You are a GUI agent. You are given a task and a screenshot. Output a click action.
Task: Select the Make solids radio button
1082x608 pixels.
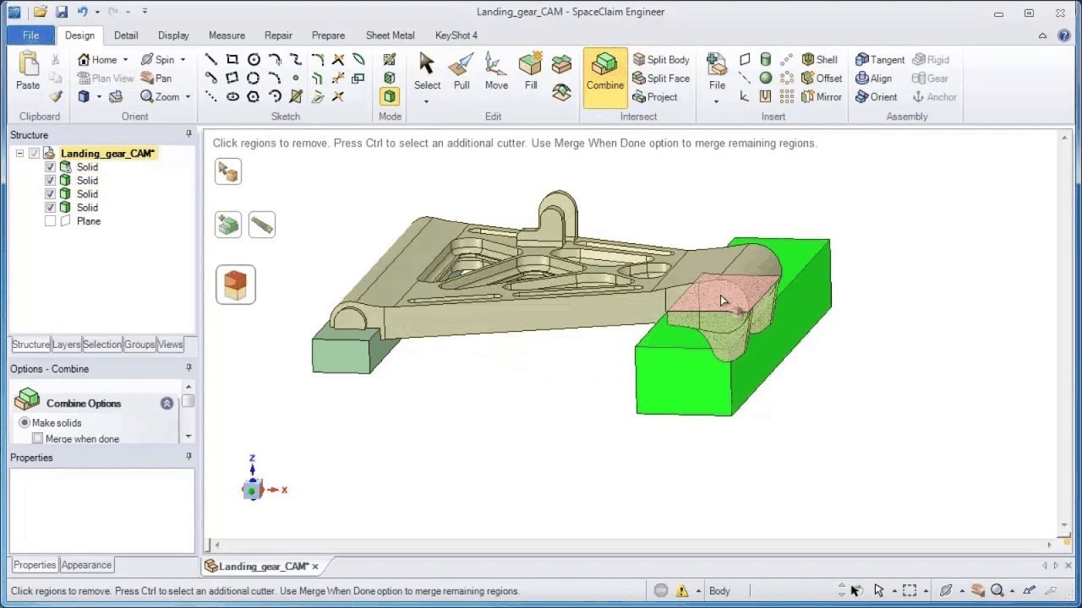click(25, 423)
